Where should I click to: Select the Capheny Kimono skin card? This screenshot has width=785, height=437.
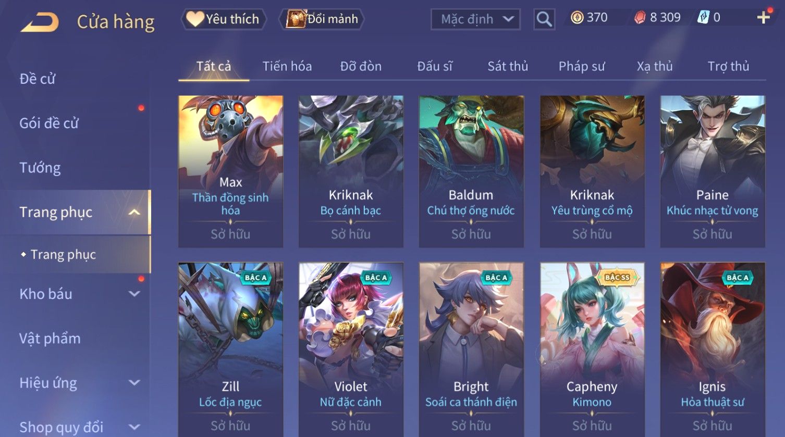pyautogui.click(x=592, y=349)
